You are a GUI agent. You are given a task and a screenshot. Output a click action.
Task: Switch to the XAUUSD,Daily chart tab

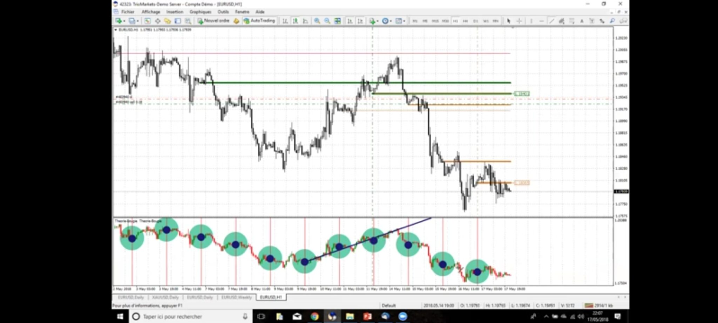pyautogui.click(x=165, y=297)
